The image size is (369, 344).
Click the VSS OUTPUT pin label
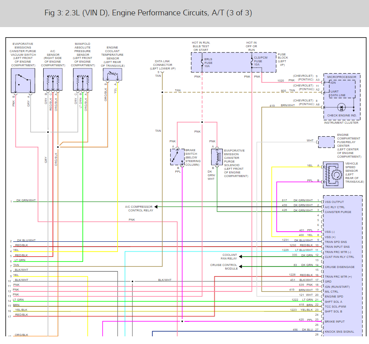(x=334, y=202)
